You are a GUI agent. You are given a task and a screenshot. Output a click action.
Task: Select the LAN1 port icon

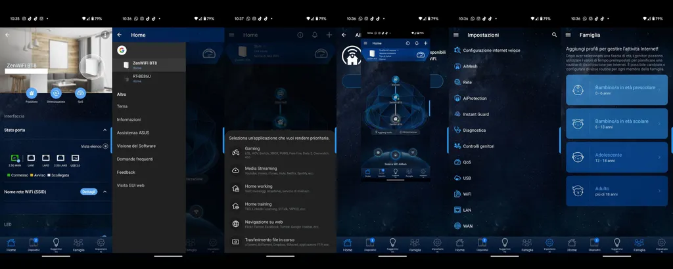pyautogui.click(x=31, y=158)
